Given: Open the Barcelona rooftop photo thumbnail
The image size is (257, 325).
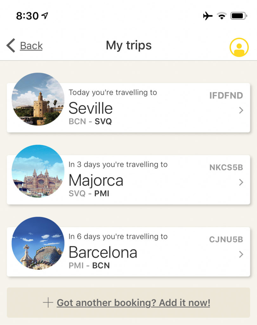Looking at the screenshot, I should point(38,243).
